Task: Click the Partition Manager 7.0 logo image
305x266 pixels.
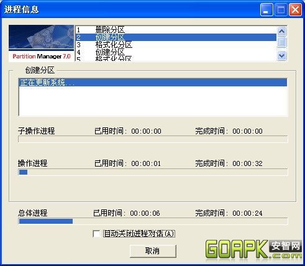Action: (41, 44)
